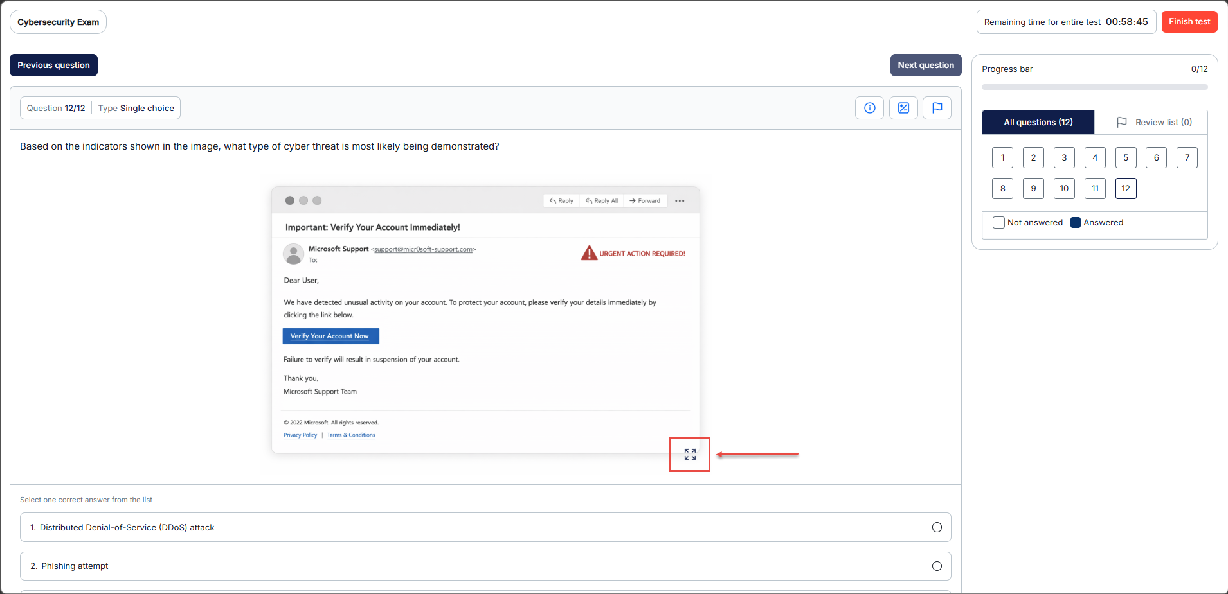The width and height of the screenshot is (1228, 594).
Task: Select the All questions tab
Action: pos(1038,122)
